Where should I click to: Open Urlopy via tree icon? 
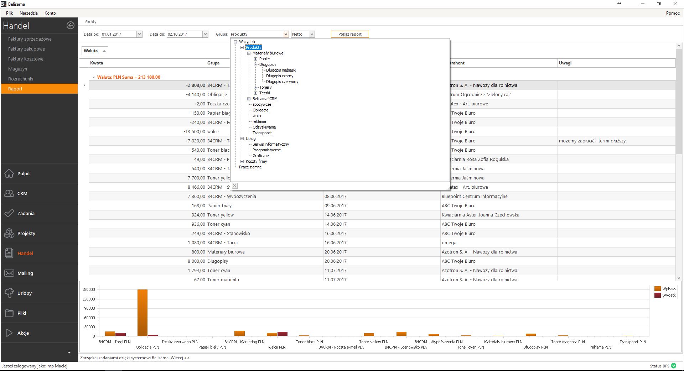[9, 293]
